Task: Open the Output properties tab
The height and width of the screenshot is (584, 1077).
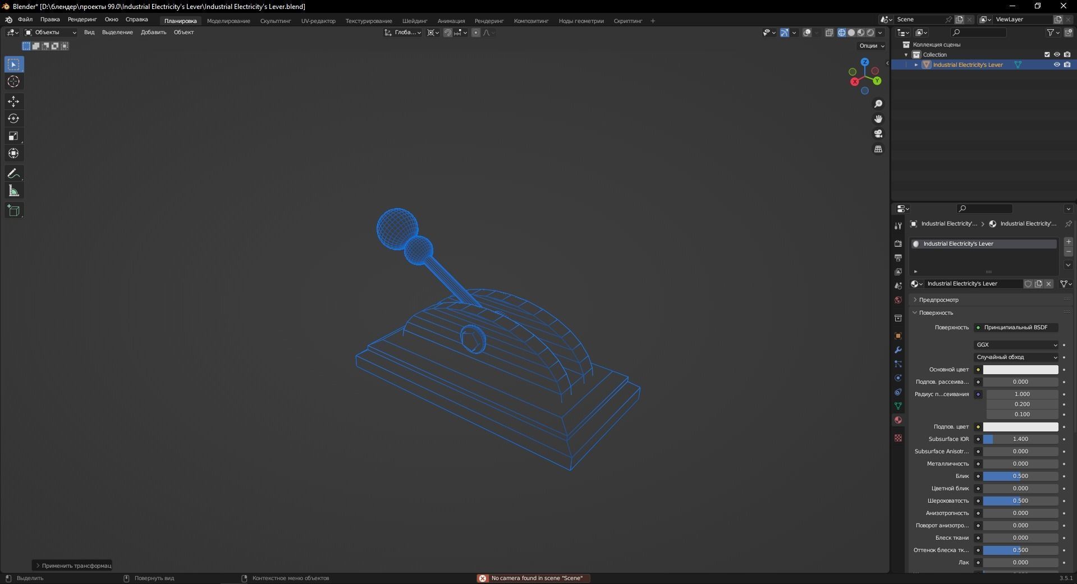Action: [x=898, y=257]
